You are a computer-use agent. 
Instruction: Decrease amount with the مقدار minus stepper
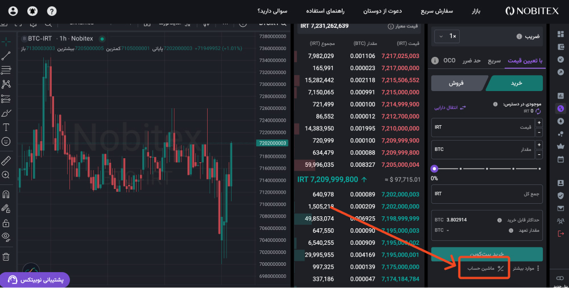pyautogui.click(x=539, y=155)
